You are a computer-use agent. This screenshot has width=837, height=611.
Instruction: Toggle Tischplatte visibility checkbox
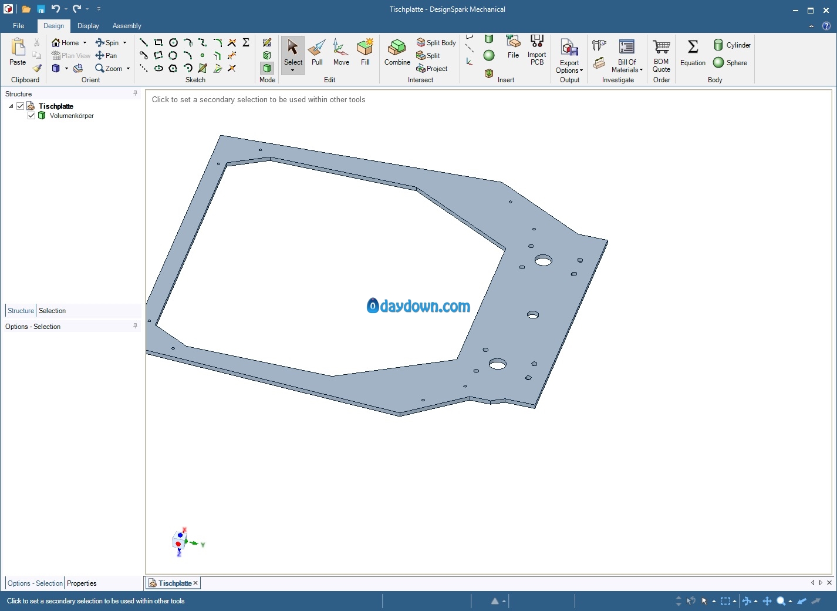(20, 106)
